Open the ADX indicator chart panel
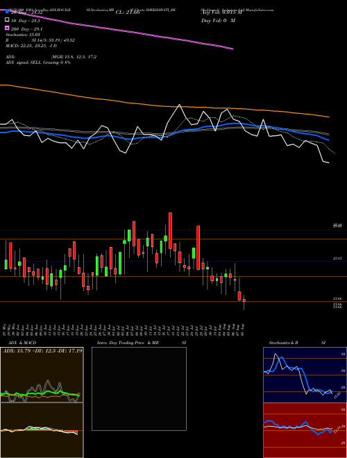 (x=42, y=375)
